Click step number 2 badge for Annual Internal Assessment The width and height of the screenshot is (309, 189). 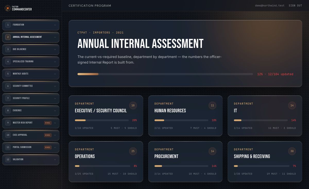pos(8,37)
